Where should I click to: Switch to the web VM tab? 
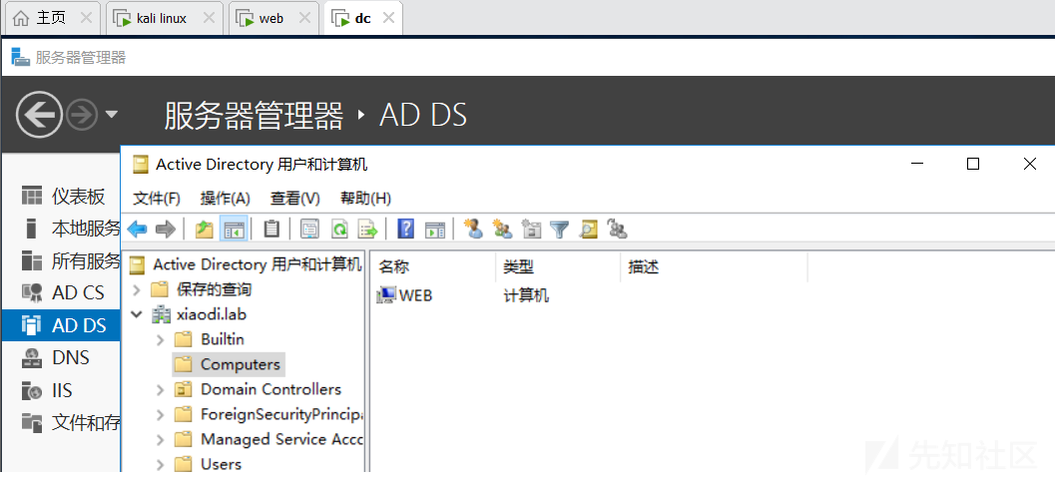tap(271, 18)
